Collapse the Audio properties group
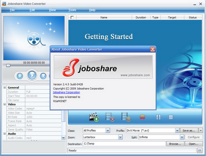The height and width of the screenshot is (156, 206). 5,134
